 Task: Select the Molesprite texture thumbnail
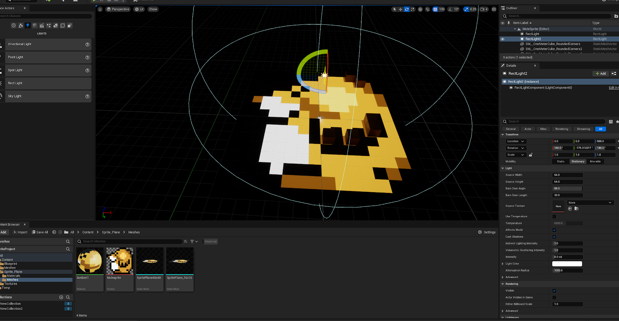120,261
